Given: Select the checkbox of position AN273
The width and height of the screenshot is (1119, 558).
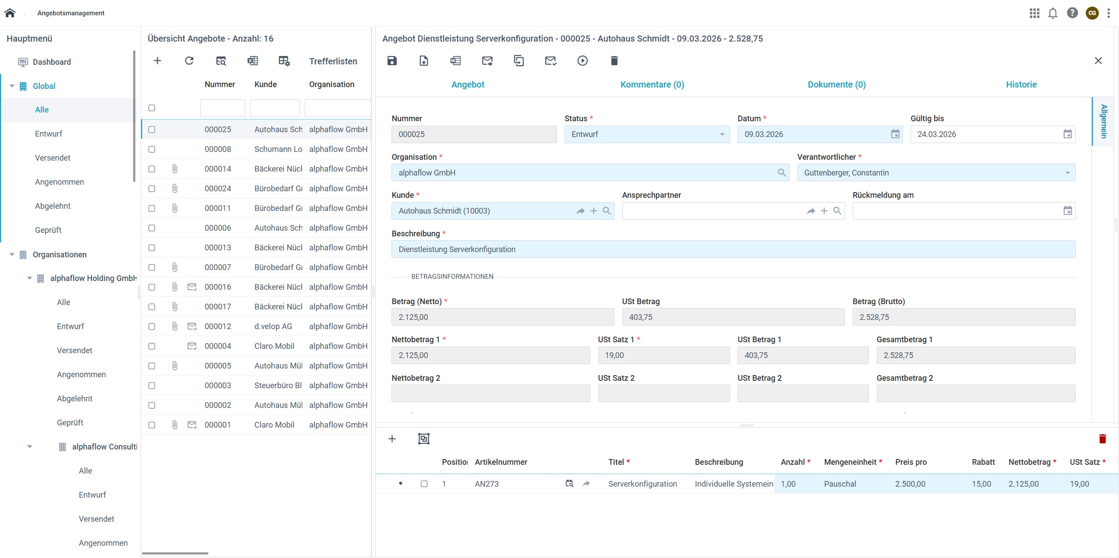Looking at the screenshot, I should tap(424, 484).
